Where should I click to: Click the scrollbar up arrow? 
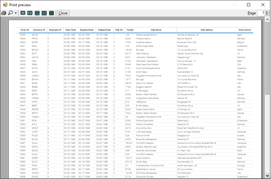(267, 19)
